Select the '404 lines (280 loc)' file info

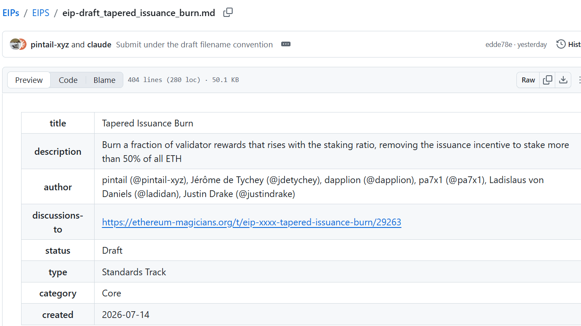click(164, 80)
